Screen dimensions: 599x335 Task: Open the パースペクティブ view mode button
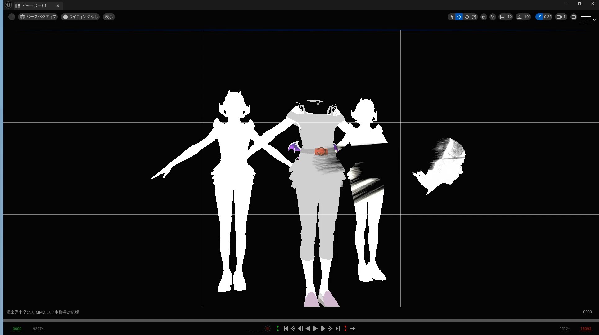pyautogui.click(x=38, y=17)
